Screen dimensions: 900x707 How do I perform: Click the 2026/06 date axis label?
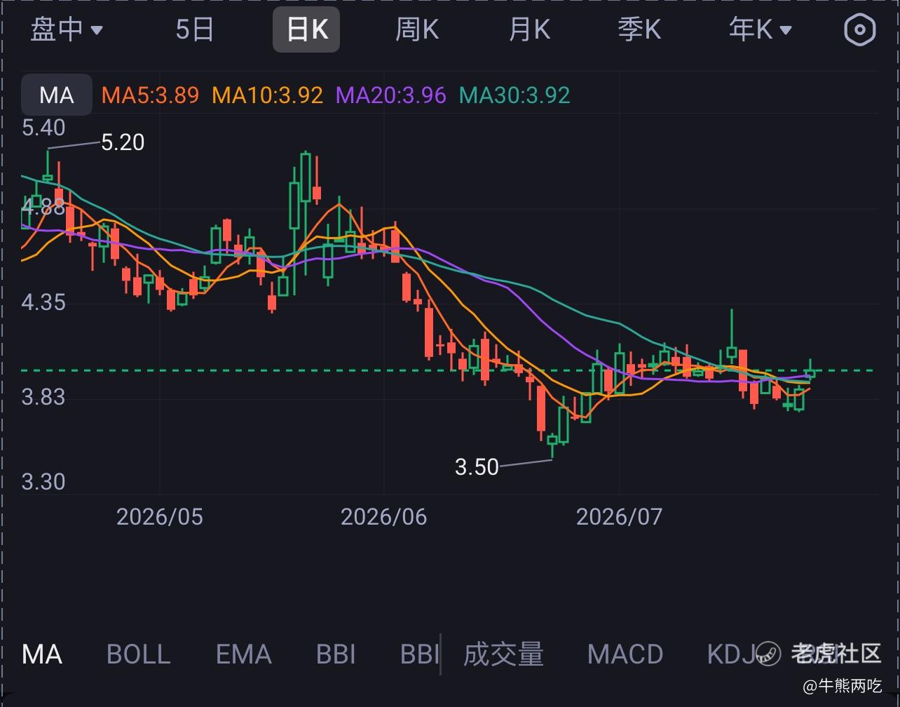pos(383,517)
